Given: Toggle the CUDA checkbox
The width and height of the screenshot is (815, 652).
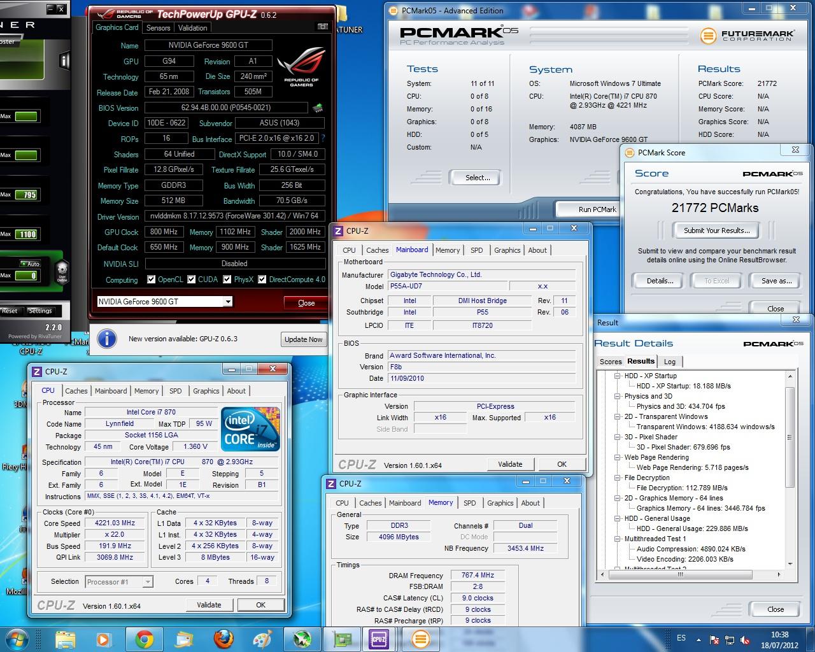Looking at the screenshot, I should pyautogui.click(x=191, y=279).
